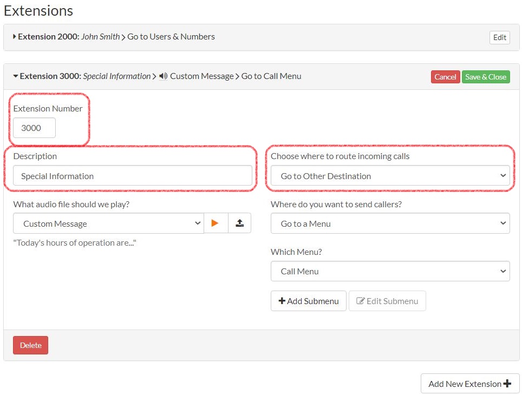Click the Description text field
522x395 pixels.
click(x=132, y=176)
